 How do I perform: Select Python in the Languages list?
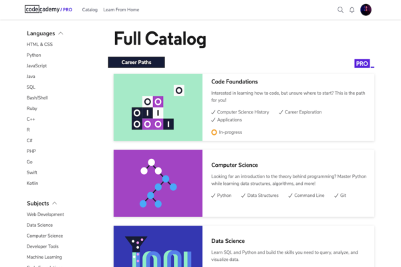click(x=34, y=55)
